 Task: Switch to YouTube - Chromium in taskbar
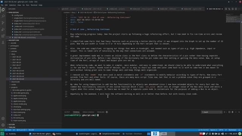[132, 134]
